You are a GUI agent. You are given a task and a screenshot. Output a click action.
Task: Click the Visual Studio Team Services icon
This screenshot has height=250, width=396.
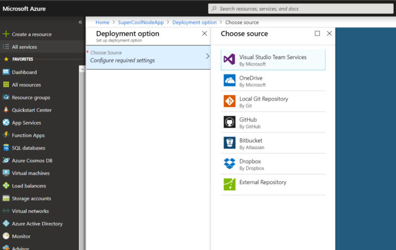[229, 59]
